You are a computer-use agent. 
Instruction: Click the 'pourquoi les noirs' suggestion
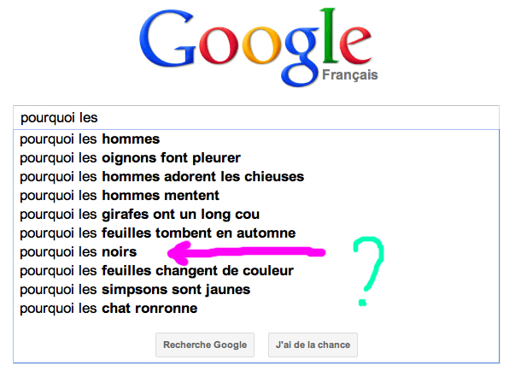78,251
